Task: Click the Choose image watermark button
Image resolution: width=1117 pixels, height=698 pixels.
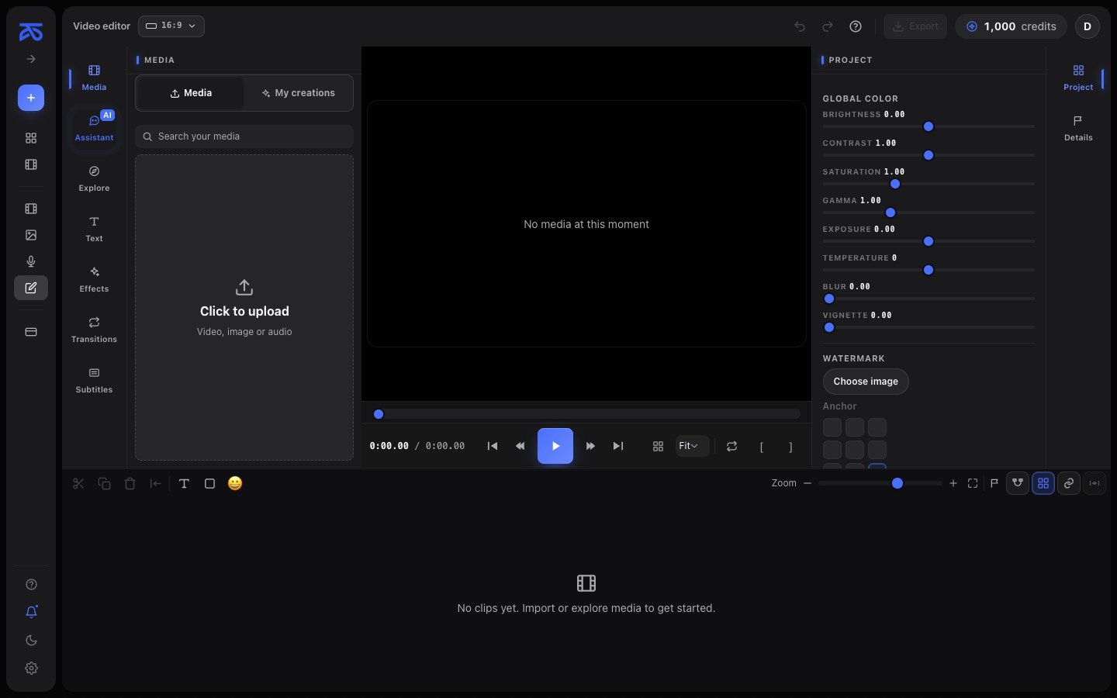Action: click(x=866, y=382)
